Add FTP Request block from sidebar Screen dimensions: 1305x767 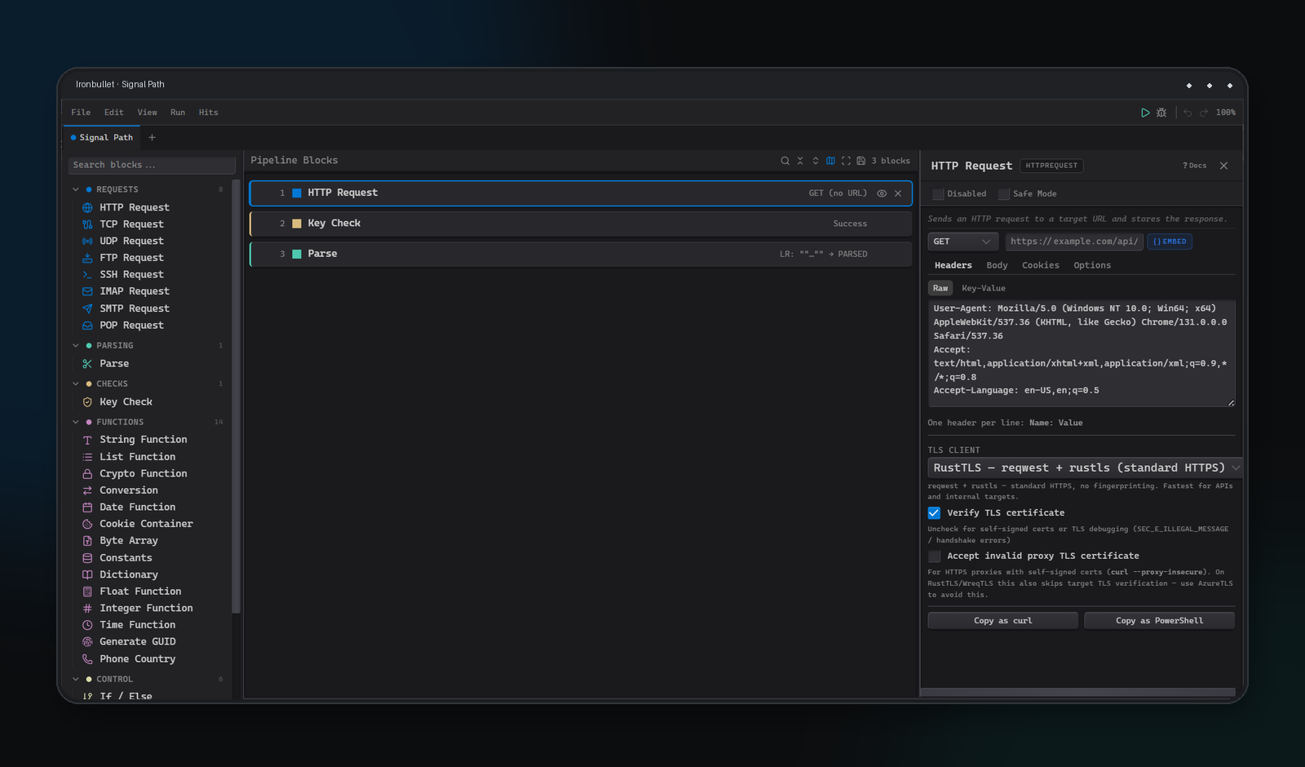[131, 258]
